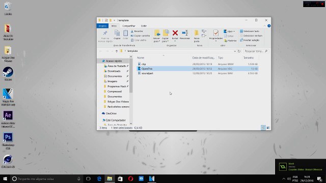Screen dimensions: 326x183
Task: Click the navigation pane scrollbar
Action: (x=131, y=76)
